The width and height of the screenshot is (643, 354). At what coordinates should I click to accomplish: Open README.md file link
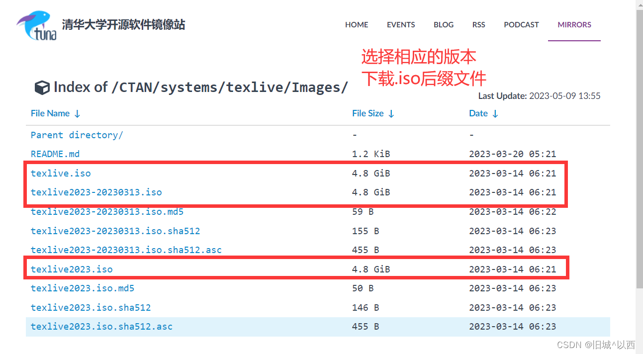coord(55,154)
